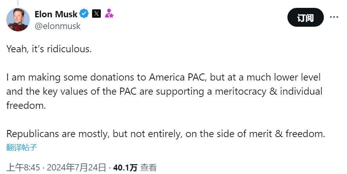This screenshot has width=347, height=174.
Task: Click the "Yeah, it's ridiculous." line
Action: (x=49, y=49)
